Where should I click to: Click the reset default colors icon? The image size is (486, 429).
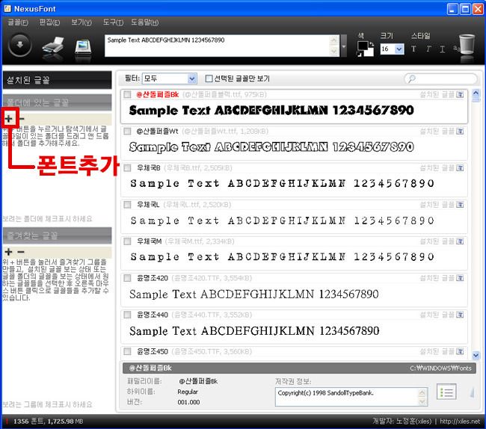coord(360,55)
